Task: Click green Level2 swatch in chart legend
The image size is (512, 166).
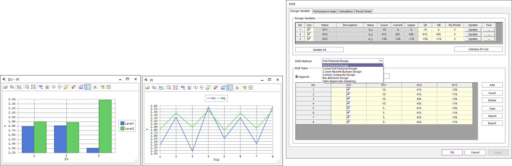Action: pyautogui.click(x=123, y=129)
